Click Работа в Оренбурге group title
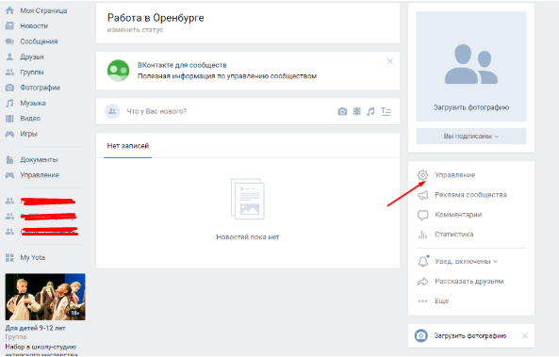559x357 pixels. pyautogui.click(x=156, y=18)
